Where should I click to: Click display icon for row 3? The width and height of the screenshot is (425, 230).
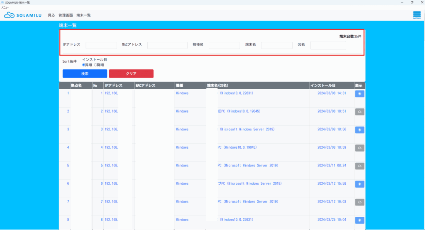click(360, 130)
